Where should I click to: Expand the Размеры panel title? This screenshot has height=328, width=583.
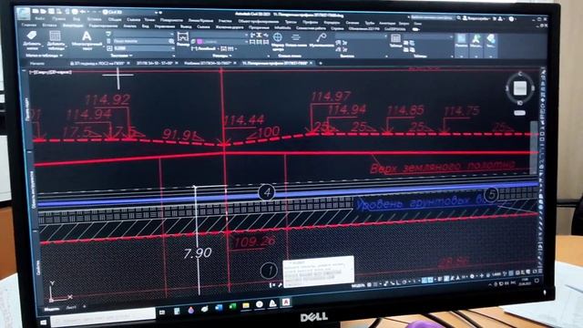(x=222, y=56)
